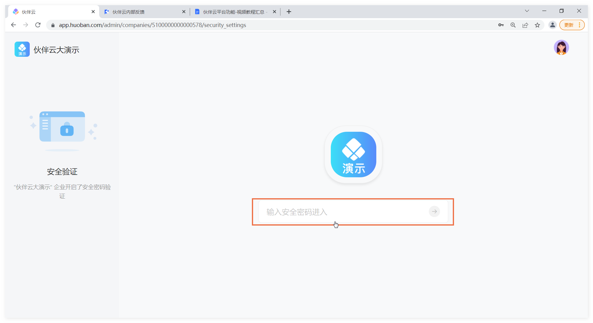This screenshot has height=323, width=593.
Task: Share this page via share icon
Action: pyautogui.click(x=525, y=25)
